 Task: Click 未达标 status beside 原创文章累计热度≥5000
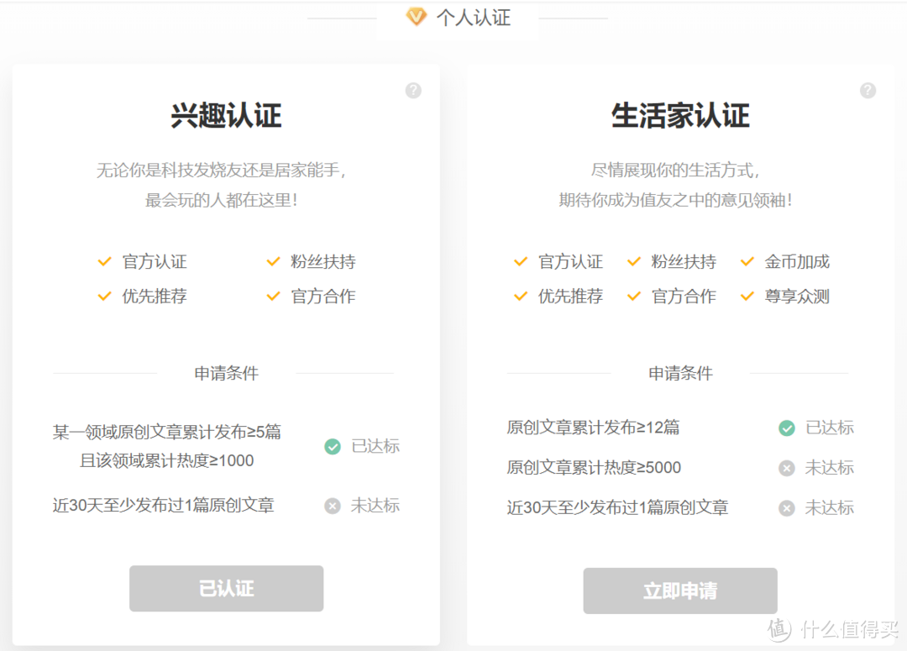[x=830, y=468]
